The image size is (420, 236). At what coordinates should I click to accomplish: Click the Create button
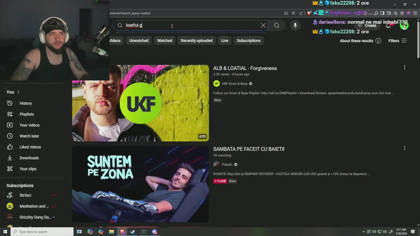(367, 26)
